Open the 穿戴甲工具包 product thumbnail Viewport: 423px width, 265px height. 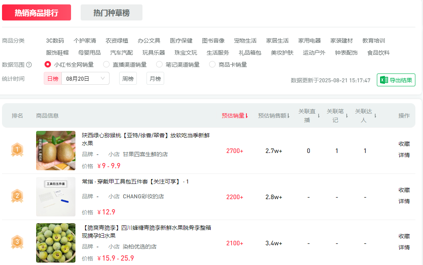click(56, 197)
